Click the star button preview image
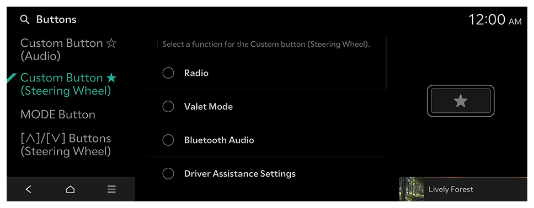Image resolution: width=534 pixels, height=208 pixels. pyautogui.click(x=461, y=101)
